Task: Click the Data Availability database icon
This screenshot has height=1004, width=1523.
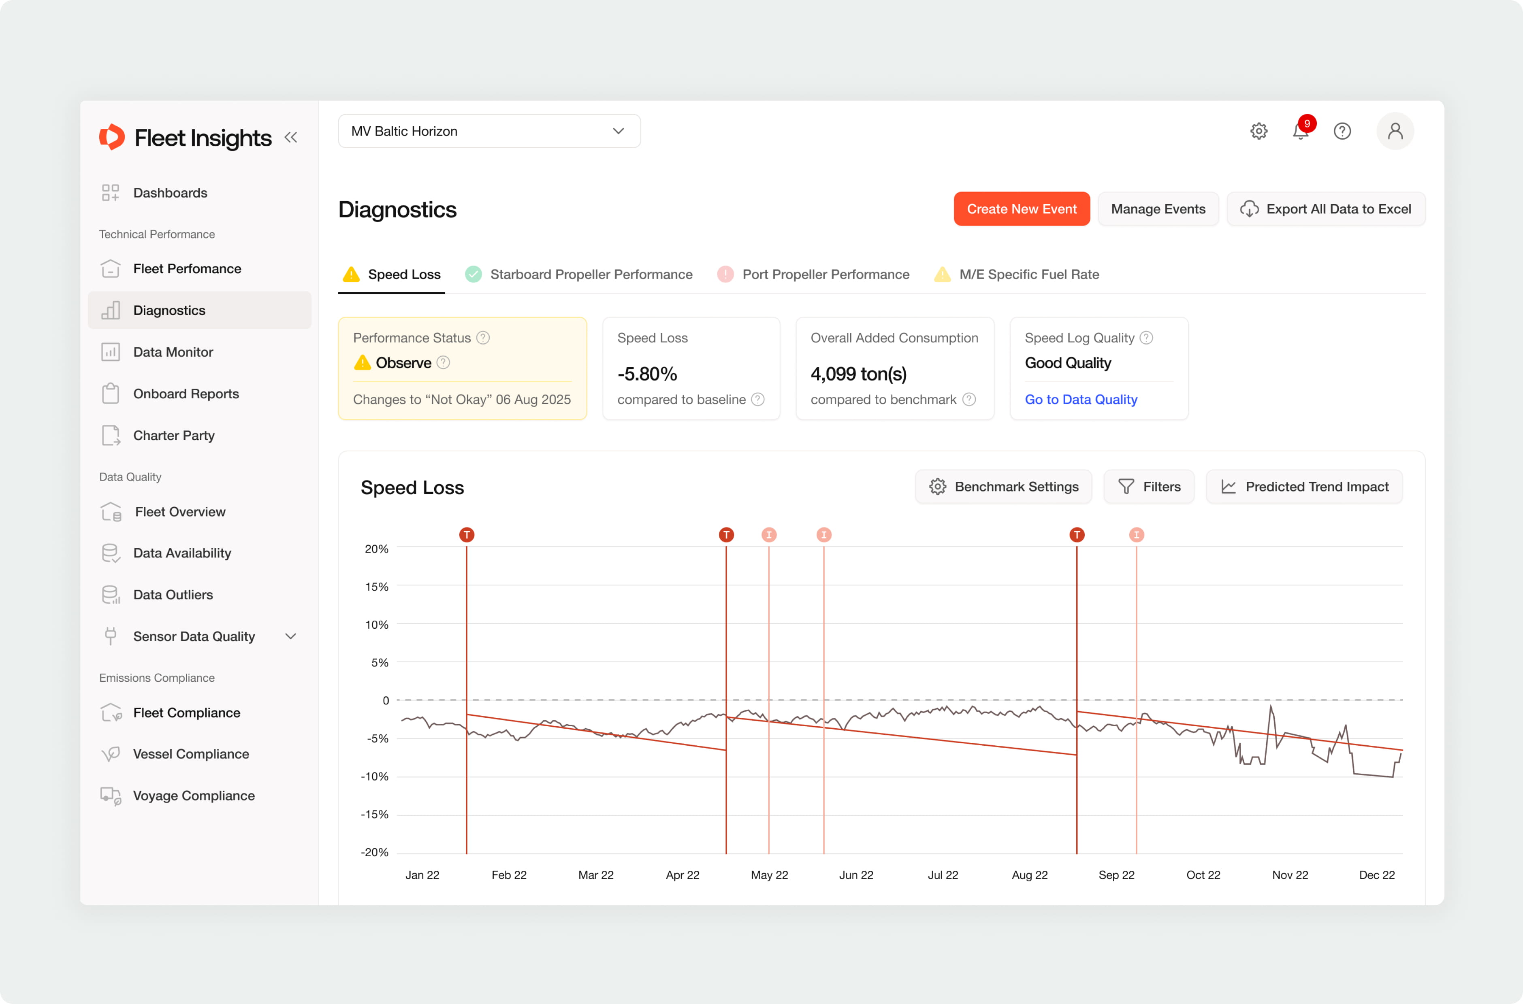Action: click(110, 553)
